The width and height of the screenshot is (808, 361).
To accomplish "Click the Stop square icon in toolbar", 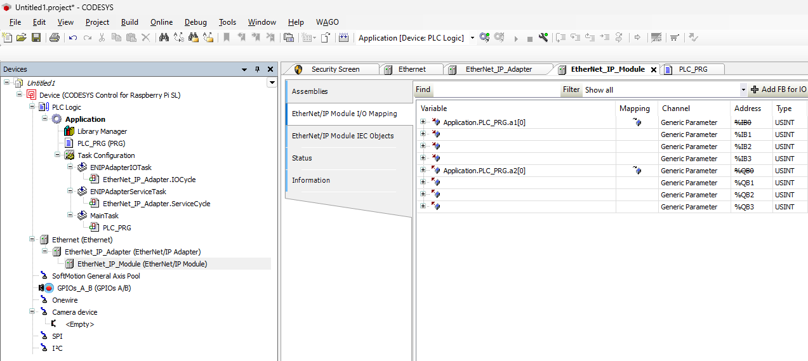I will [x=529, y=39].
